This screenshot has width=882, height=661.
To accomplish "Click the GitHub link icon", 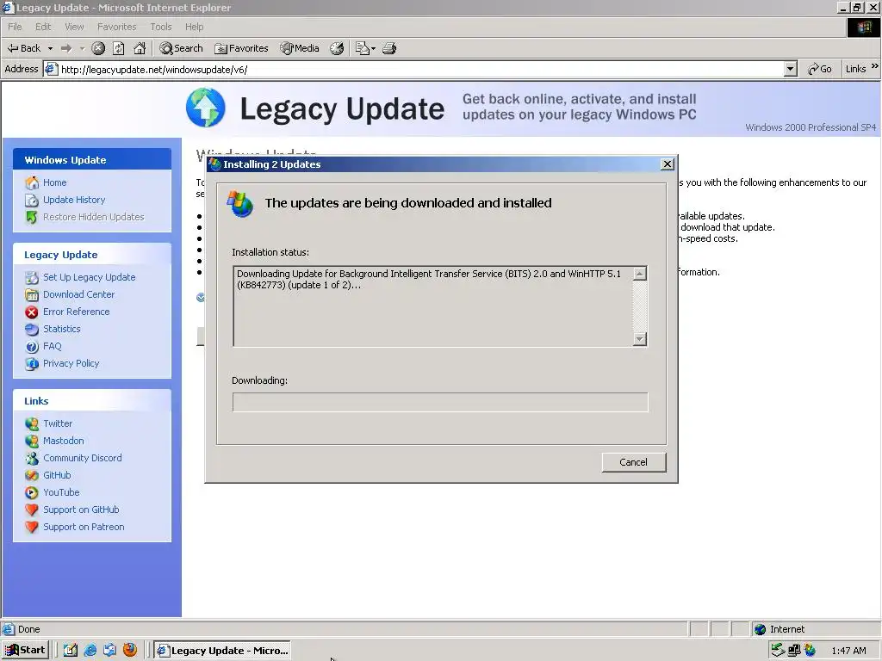I will pyautogui.click(x=32, y=475).
